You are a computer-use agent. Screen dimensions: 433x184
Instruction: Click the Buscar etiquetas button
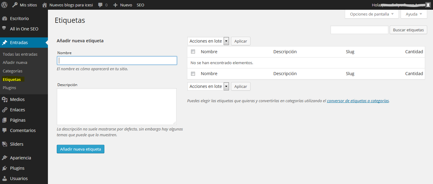[408, 30]
